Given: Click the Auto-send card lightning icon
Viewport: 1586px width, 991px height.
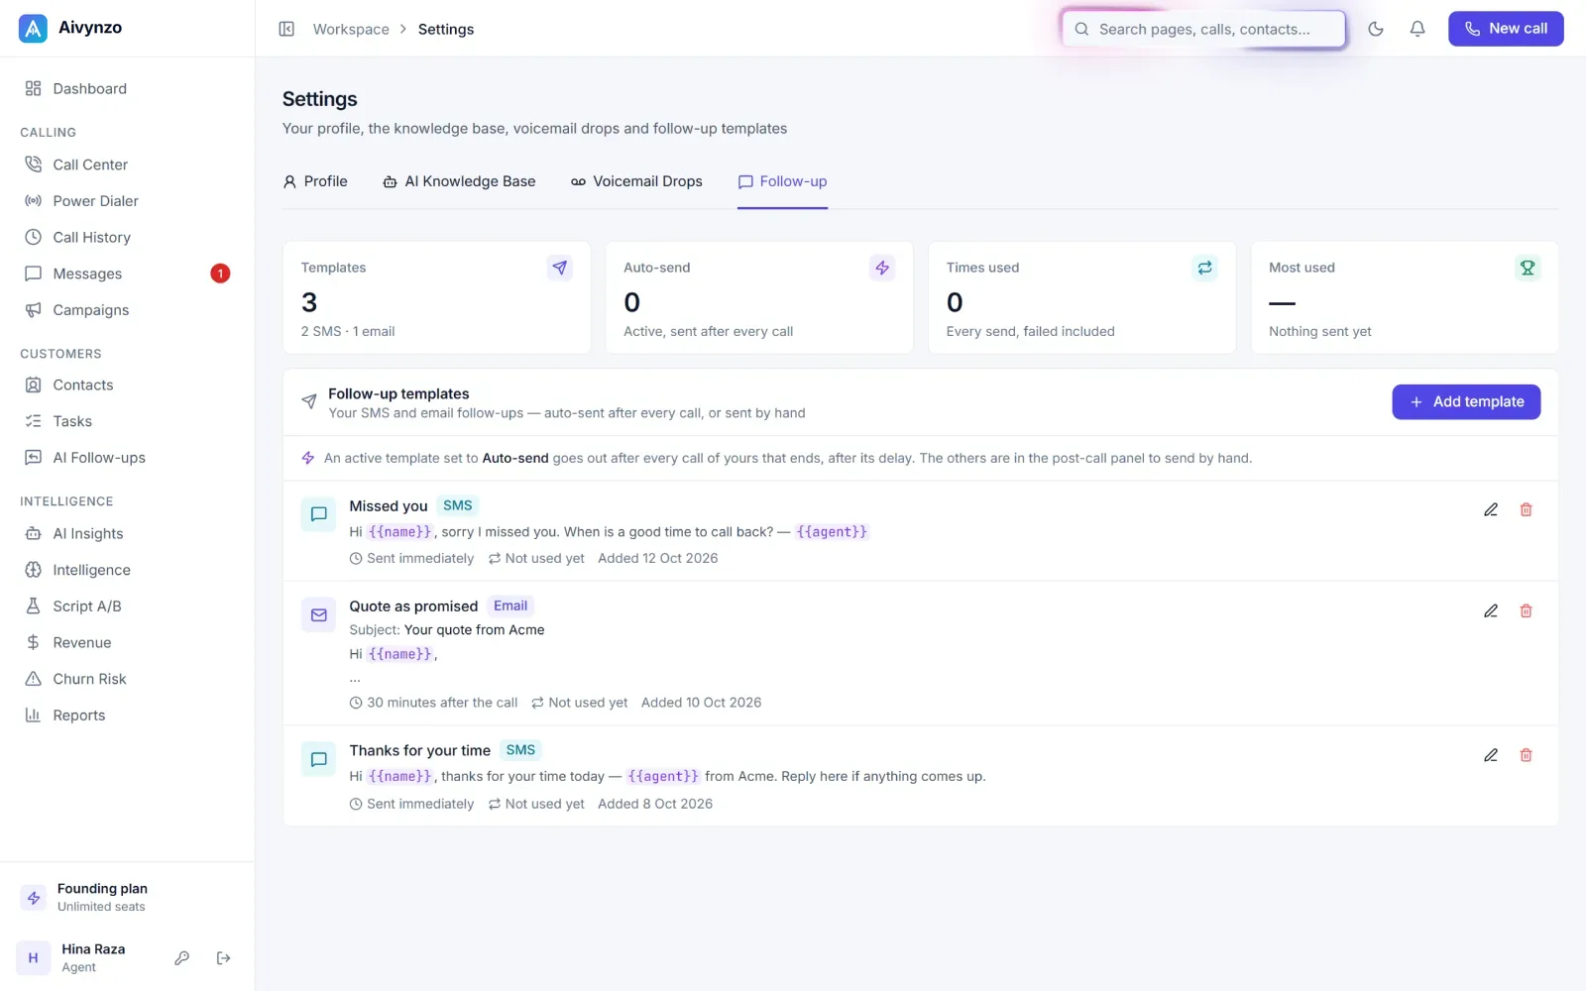Looking at the screenshot, I should click(882, 268).
